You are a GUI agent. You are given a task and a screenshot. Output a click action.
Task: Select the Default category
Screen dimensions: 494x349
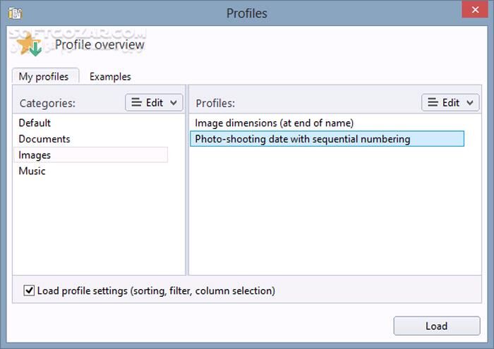pos(35,123)
